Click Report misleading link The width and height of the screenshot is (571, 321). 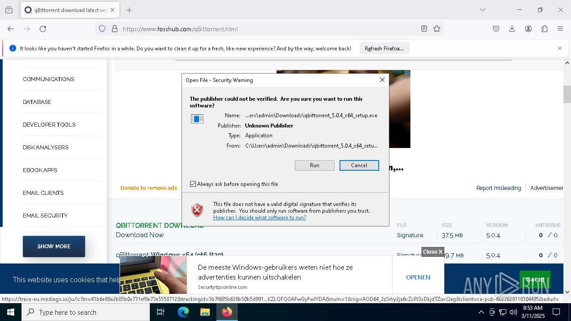pyautogui.click(x=499, y=188)
